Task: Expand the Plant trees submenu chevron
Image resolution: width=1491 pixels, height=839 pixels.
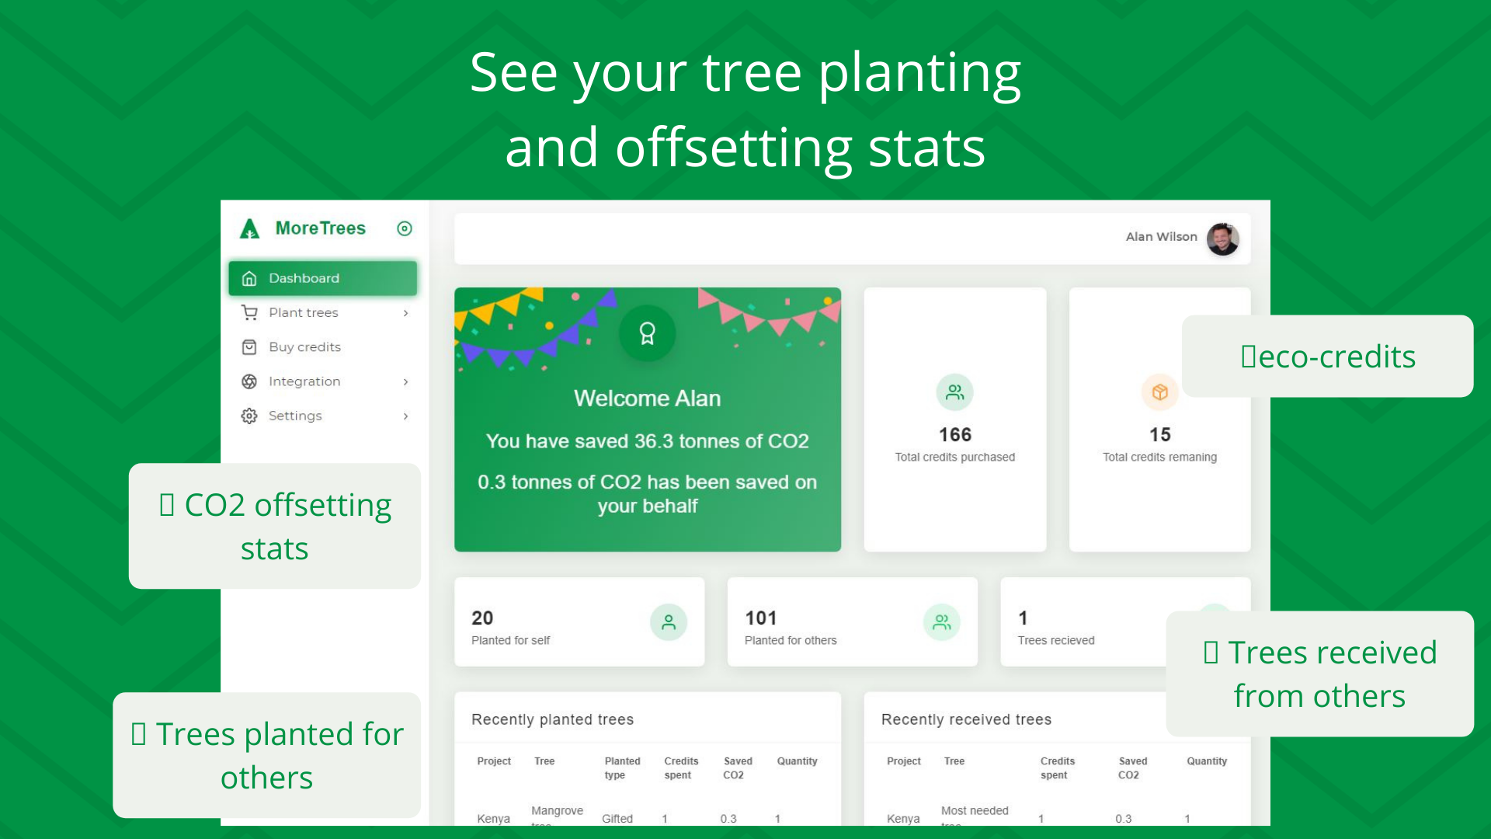Action: (x=405, y=313)
